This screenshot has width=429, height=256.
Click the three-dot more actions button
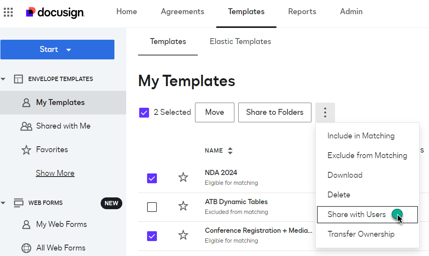pyautogui.click(x=325, y=112)
